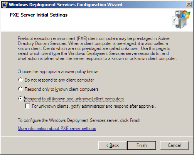The height and width of the screenshot is (155, 194).
Task: Click the wizard icon in the title bar
Action: click(5, 5)
